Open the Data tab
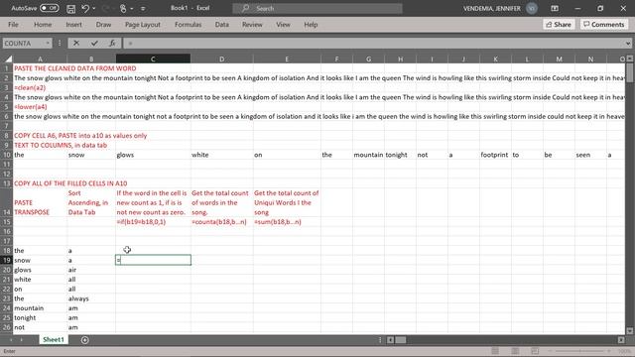 pyautogui.click(x=222, y=25)
